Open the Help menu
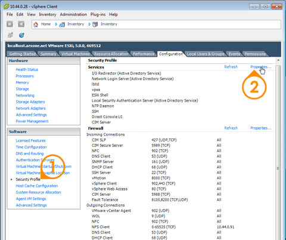 point(113,14)
